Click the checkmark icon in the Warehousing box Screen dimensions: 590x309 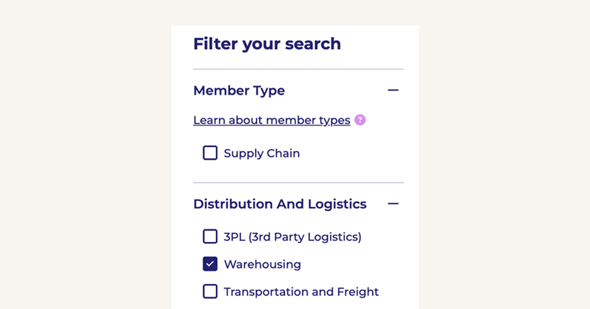(x=210, y=264)
